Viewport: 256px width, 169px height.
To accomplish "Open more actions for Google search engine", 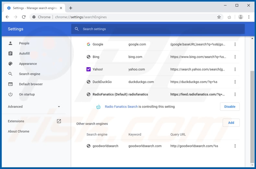I will [235, 44].
